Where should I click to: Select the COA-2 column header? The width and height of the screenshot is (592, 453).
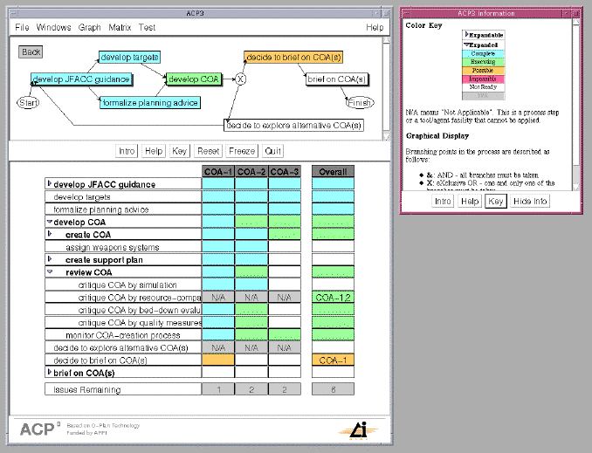click(251, 171)
